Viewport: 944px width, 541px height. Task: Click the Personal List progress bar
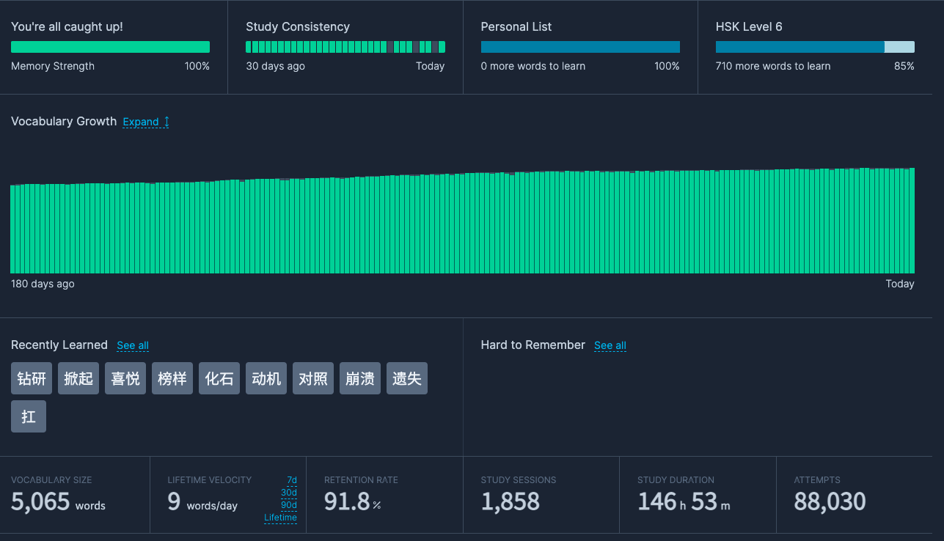point(580,47)
